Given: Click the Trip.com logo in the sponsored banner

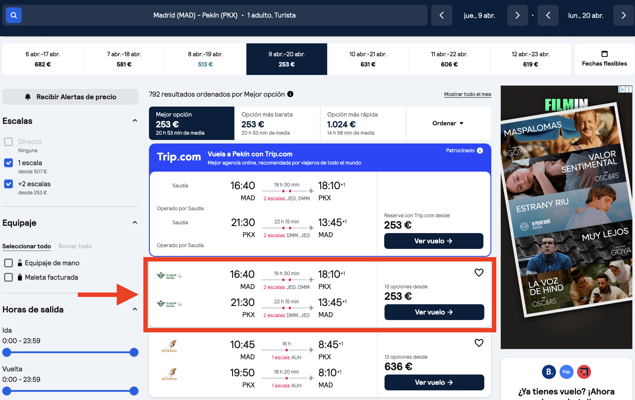Looking at the screenshot, I should tap(179, 157).
